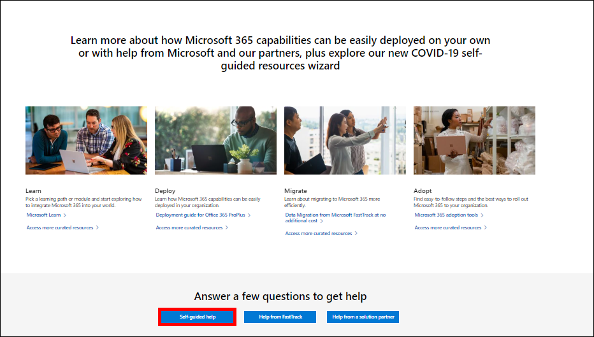This screenshot has width=594, height=337.
Task: Access more curated resources under Migrate
Action: pyautogui.click(x=321, y=233)
